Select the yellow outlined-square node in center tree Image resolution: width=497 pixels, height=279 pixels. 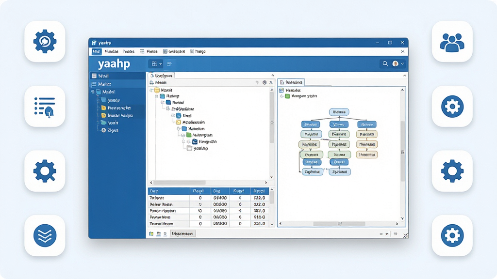pyautogui.click(x=190, y=122)
